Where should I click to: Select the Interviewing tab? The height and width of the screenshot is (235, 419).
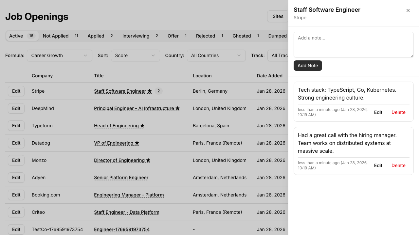[x=140, y=36]
